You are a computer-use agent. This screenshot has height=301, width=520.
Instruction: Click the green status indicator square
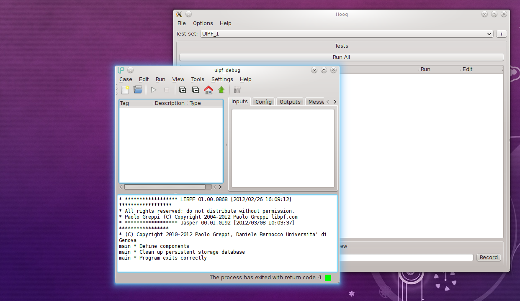328,278
